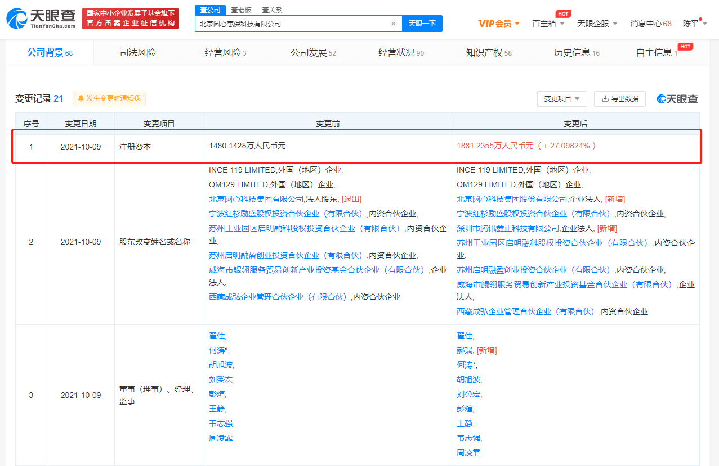Switch to the 知识产权 tab
The width and height of the screenshot is (719, 466).
tap(489, 53)
